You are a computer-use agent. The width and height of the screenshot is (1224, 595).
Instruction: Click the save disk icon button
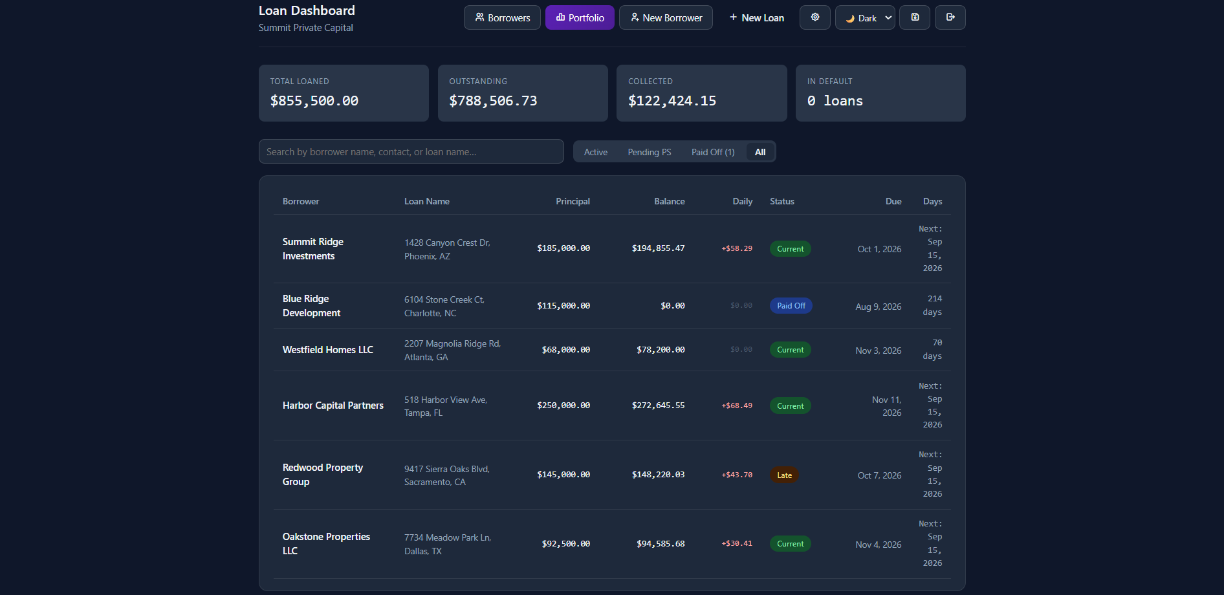tap(915, 17)
